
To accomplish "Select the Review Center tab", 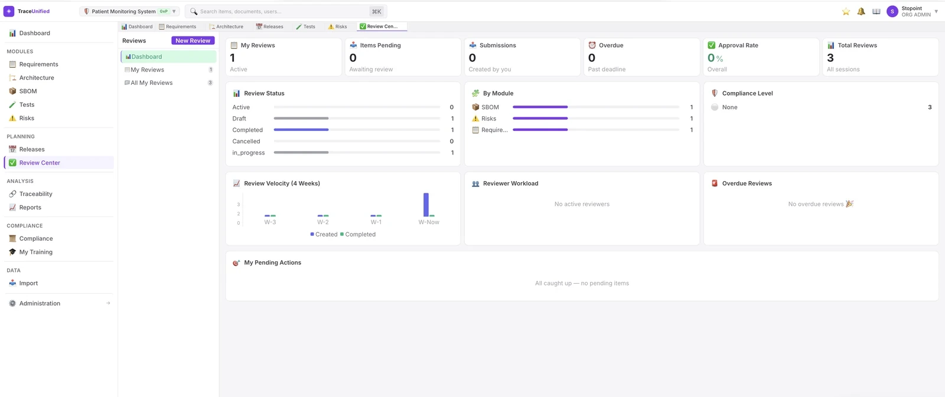I will 382,27.
